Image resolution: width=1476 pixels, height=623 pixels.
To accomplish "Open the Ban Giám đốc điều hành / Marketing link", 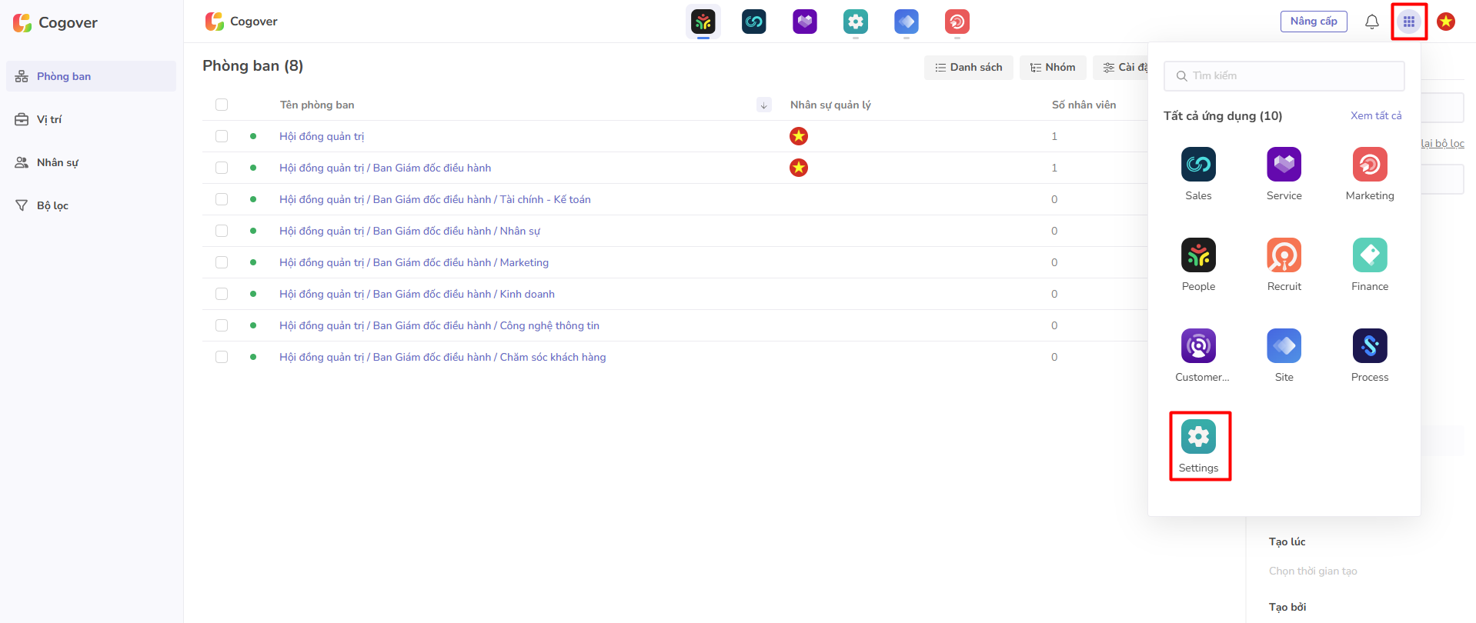I will (x=414, y=262).
